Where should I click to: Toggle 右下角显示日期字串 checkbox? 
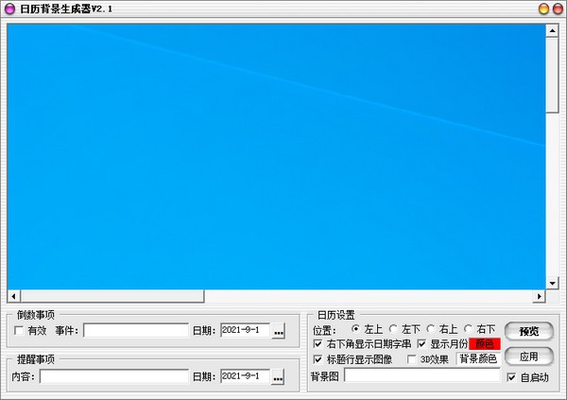[318, 343]
